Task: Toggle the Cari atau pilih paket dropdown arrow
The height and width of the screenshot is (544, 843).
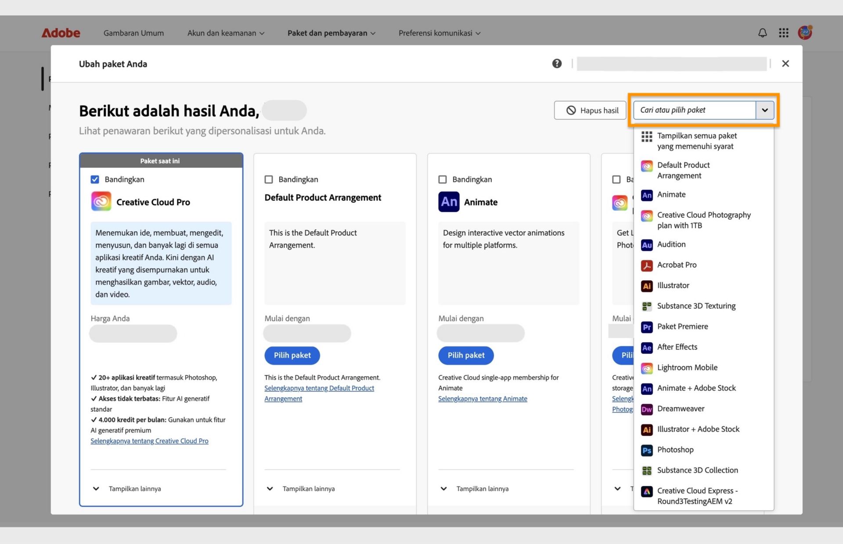Action: (764, 110)
